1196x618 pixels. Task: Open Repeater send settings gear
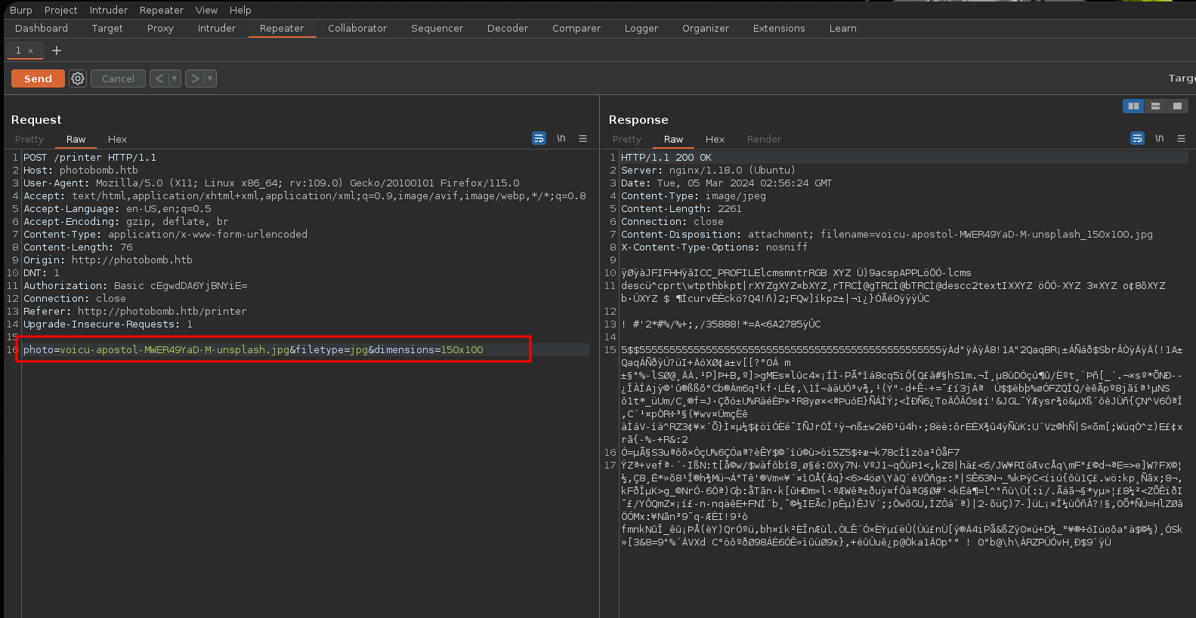coord(78,78)
